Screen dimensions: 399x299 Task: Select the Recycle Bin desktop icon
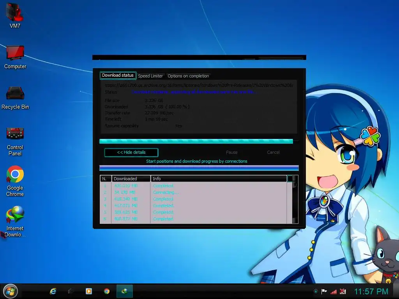[x=15, y=98]
